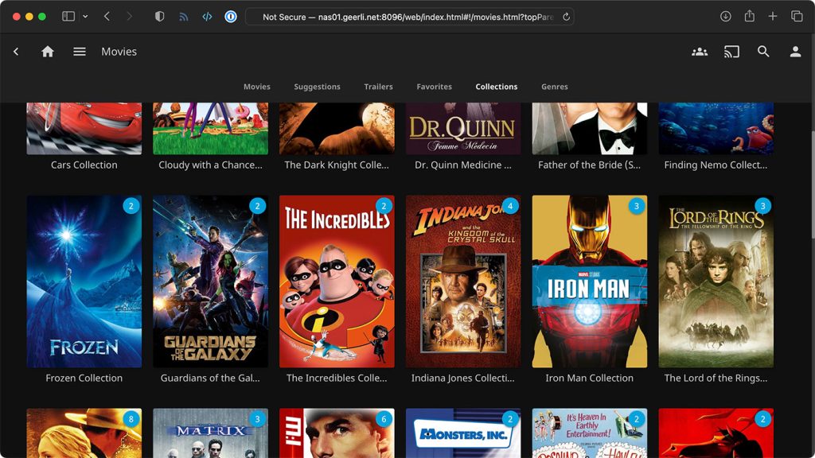Click the Safari share icon
Image resolution: width=815 pixels, height=458 pixels.
(749, 17)
